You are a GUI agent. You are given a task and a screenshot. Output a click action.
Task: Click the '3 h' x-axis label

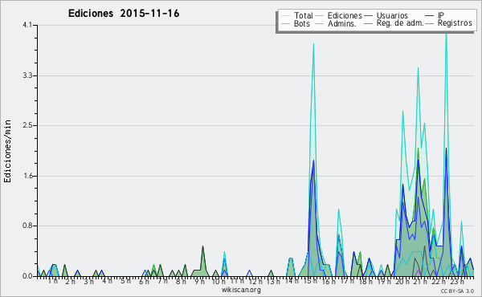point(89,281)
